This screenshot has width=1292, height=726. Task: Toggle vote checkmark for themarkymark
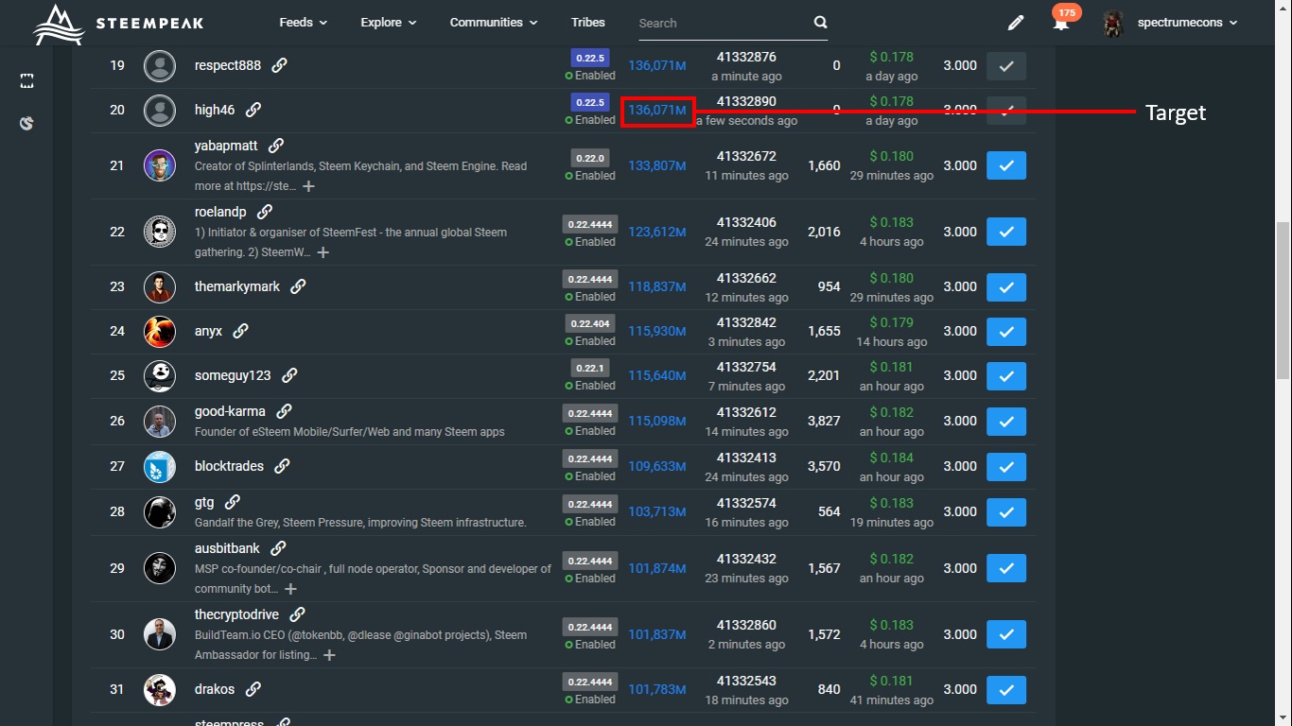[1006, 286]
